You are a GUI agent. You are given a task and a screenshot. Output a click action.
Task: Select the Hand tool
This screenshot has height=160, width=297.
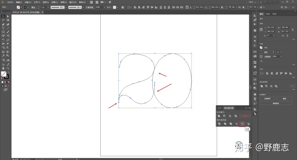pos(3,68)
